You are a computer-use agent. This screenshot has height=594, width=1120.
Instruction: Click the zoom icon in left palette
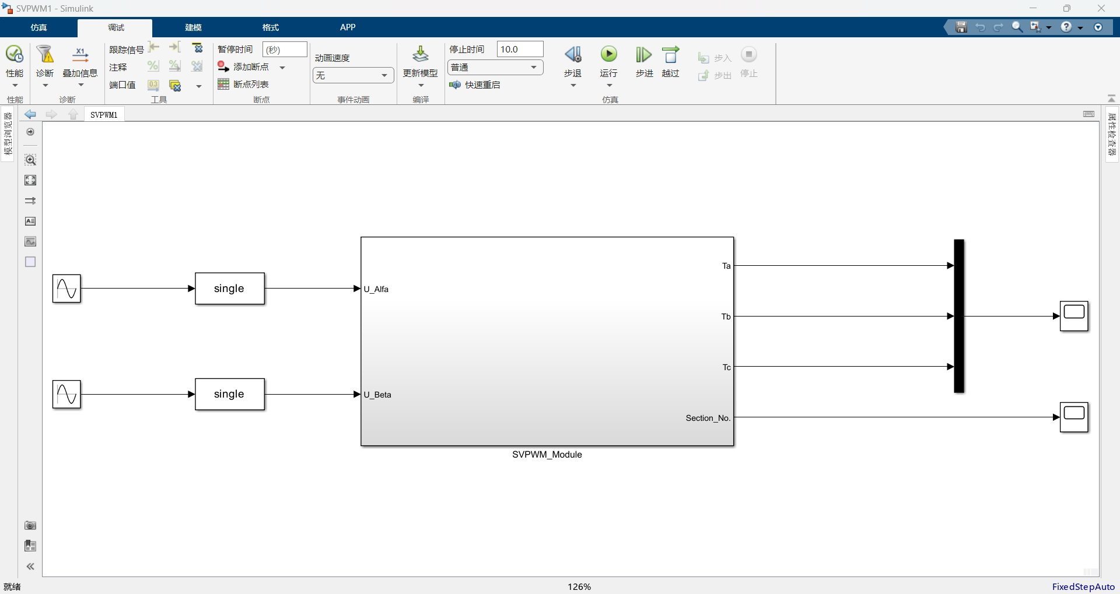pos(30,160)
